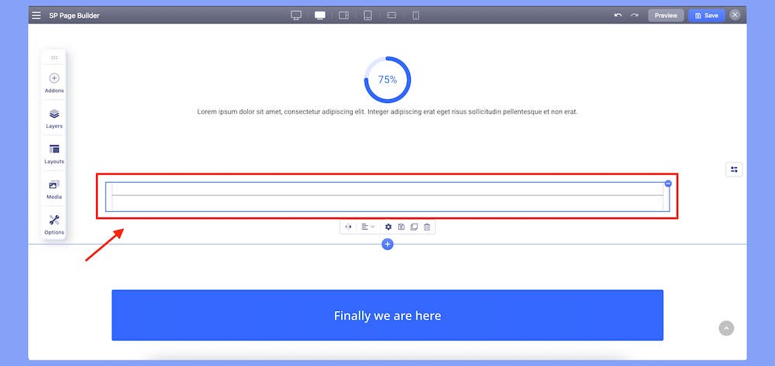Undo the last change
This screenshot has height=366, width=775.
(x=618, y=15)
